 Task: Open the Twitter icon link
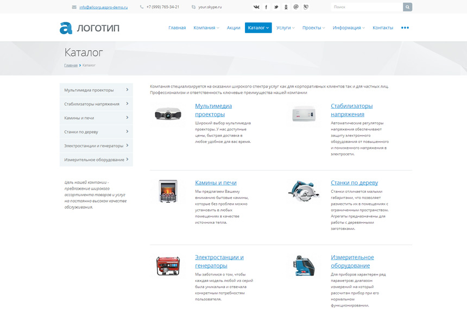click(x=276, y=7)
